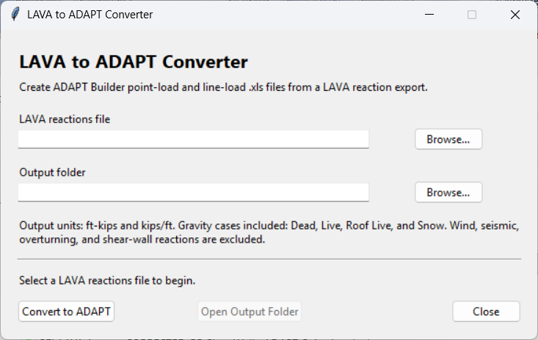
Task: Click the horizontal separator line above status
Action: pos(269,259)
